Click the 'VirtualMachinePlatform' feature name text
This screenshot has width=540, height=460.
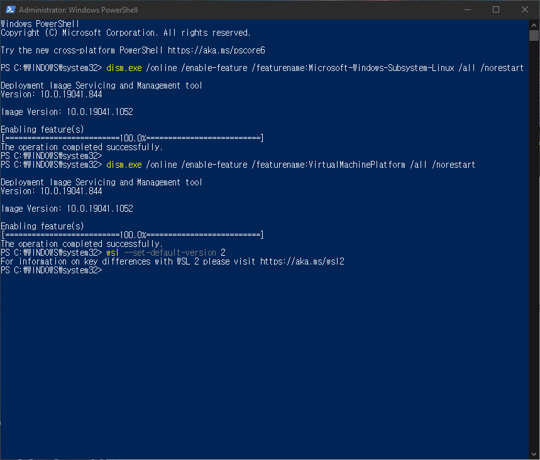click(x=357, y=165)
